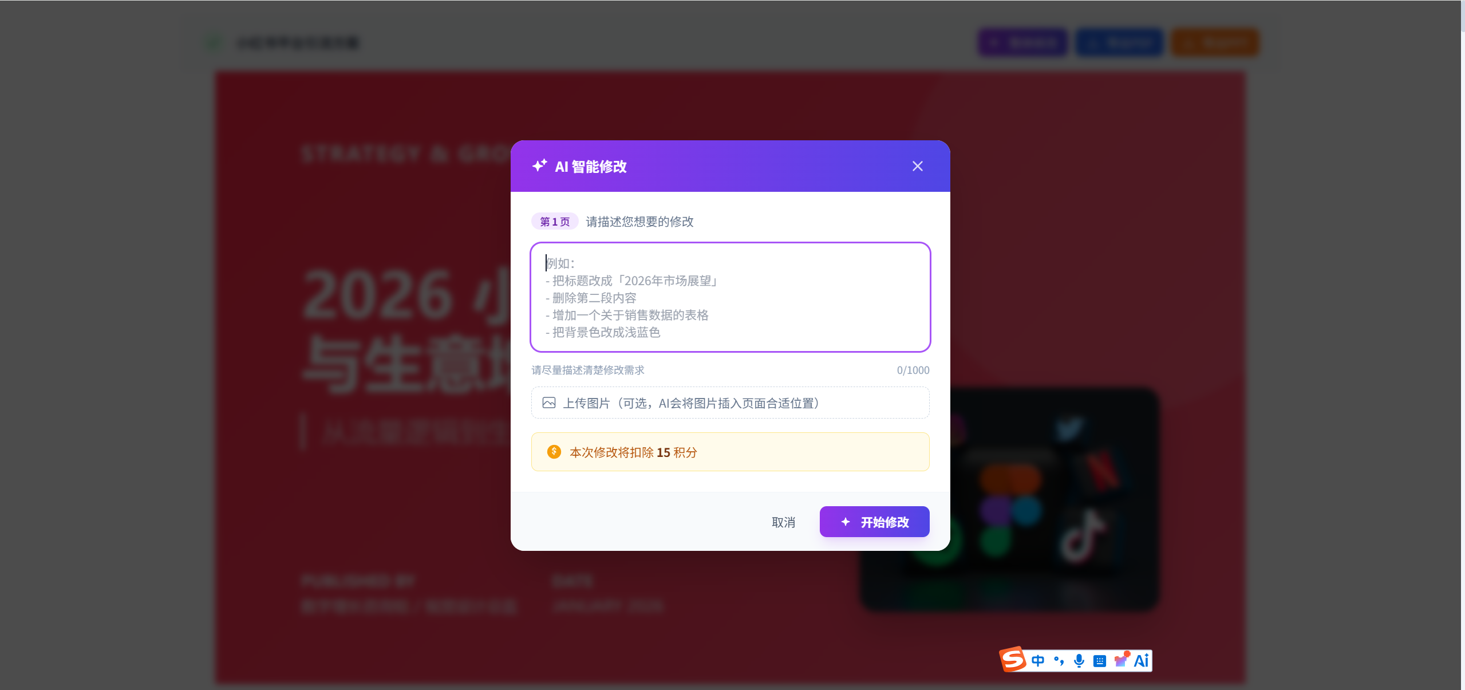Click the 请描述您想要的修改 label
Screen dimensions: 1465x690
click(x=639, y=222)
